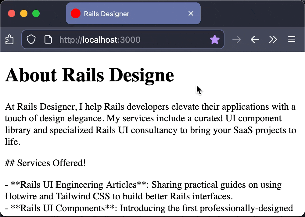Click the red favicon in the tab
Viewport: 305px width, 217px height.
[75, 14]
